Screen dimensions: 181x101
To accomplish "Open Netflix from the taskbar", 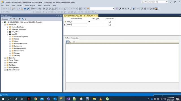I will click(x=29, y=99).
